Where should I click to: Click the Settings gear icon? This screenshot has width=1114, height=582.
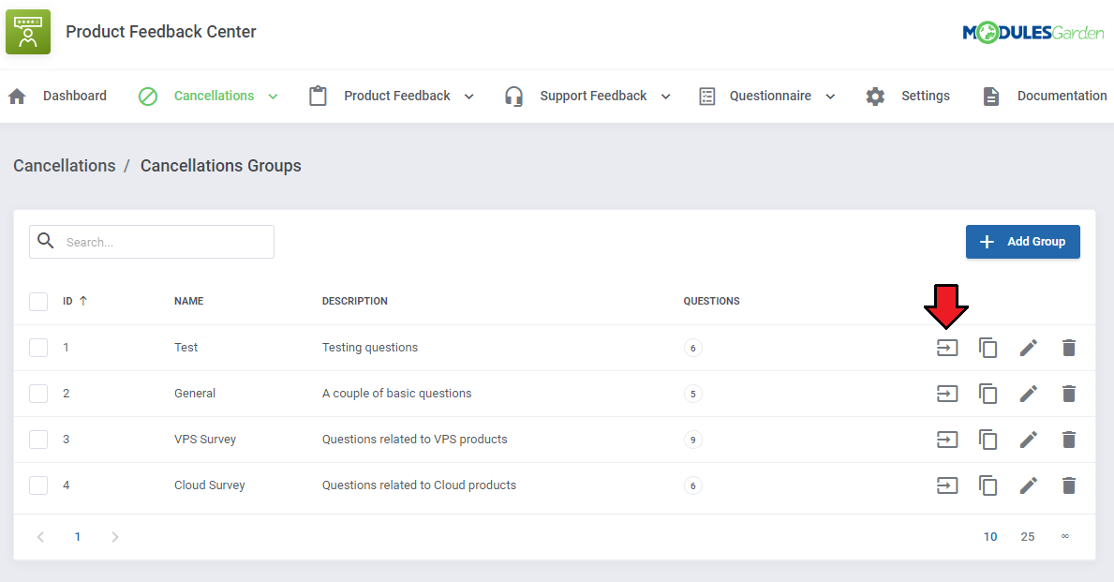[875, 96]
